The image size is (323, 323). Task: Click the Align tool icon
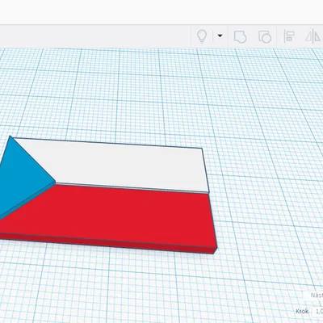[289, 36]
